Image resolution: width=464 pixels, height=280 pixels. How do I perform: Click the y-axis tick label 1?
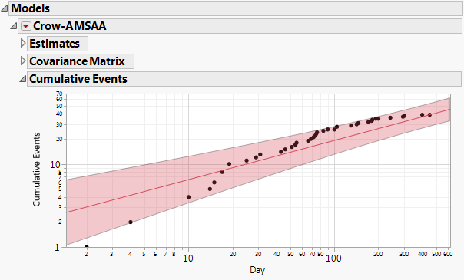point(57,248)
